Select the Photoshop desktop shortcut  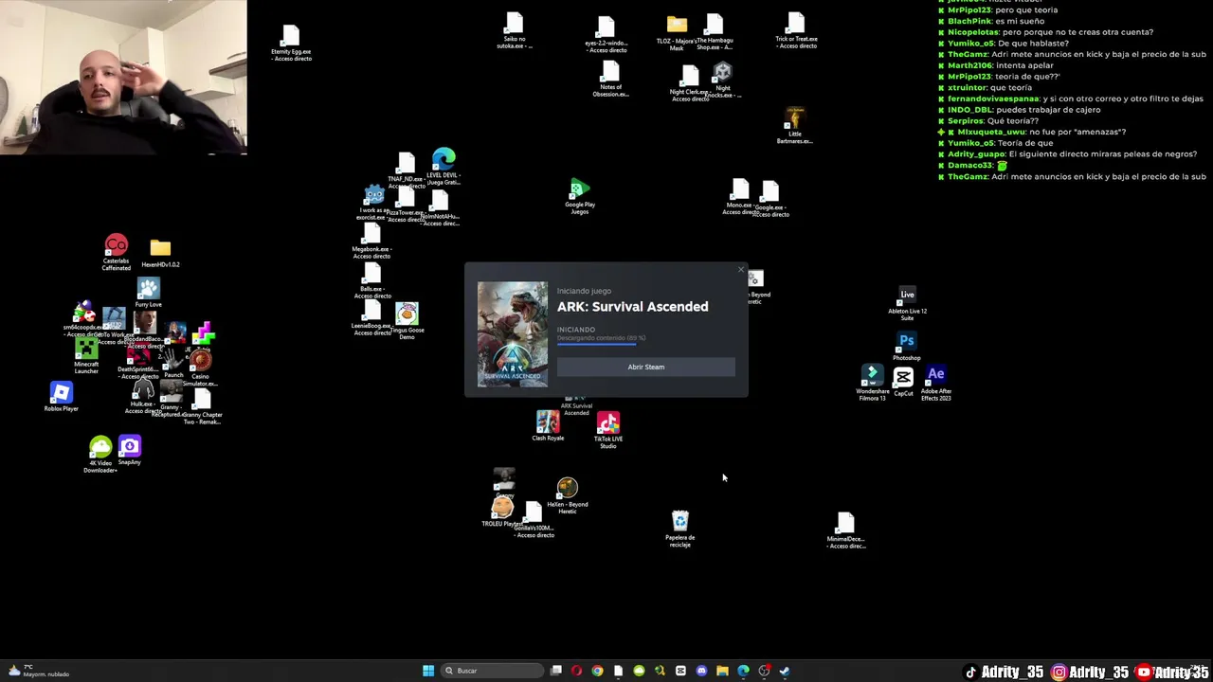click(907, 346)
